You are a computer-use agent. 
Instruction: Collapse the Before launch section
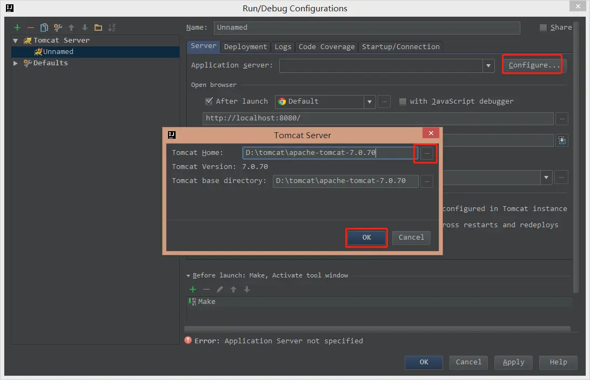click(188, 275)
